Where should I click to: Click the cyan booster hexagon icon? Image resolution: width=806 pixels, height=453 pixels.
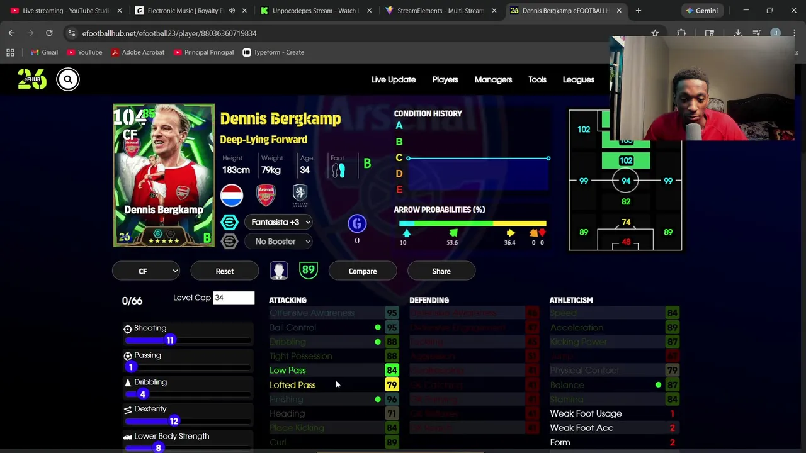coord(229,222)
